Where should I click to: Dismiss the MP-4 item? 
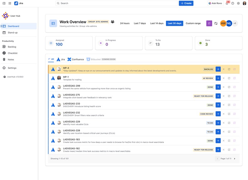pyautogui.click(x=223, y=69)
